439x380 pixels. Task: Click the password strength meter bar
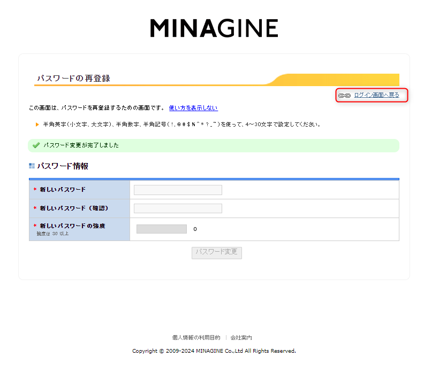(162, 229)
